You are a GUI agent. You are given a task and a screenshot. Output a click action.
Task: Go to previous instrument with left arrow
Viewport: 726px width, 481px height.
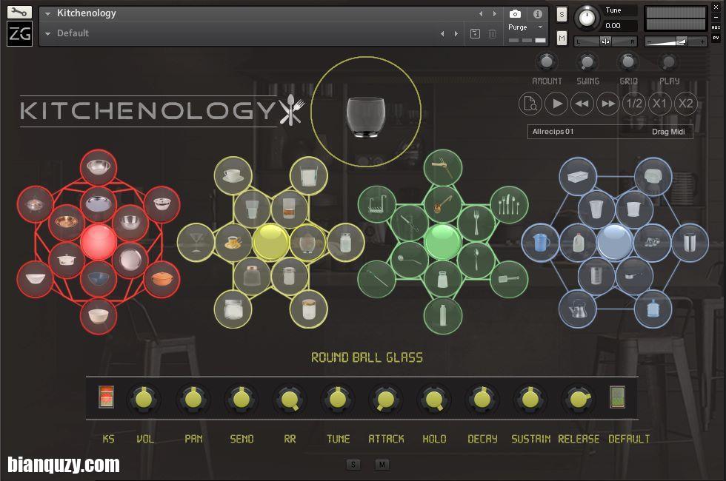point(481,14)
